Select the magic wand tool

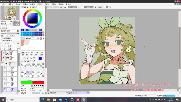pos(28,58)
